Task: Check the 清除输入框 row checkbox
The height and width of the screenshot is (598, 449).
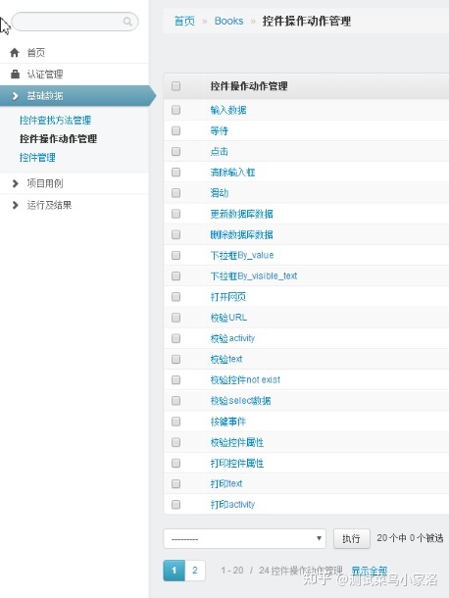Action: pyautogui.click(x=175, y=172)
